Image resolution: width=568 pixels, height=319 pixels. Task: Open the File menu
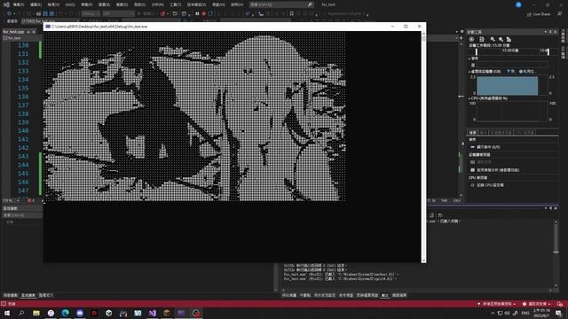pos(18,4)
